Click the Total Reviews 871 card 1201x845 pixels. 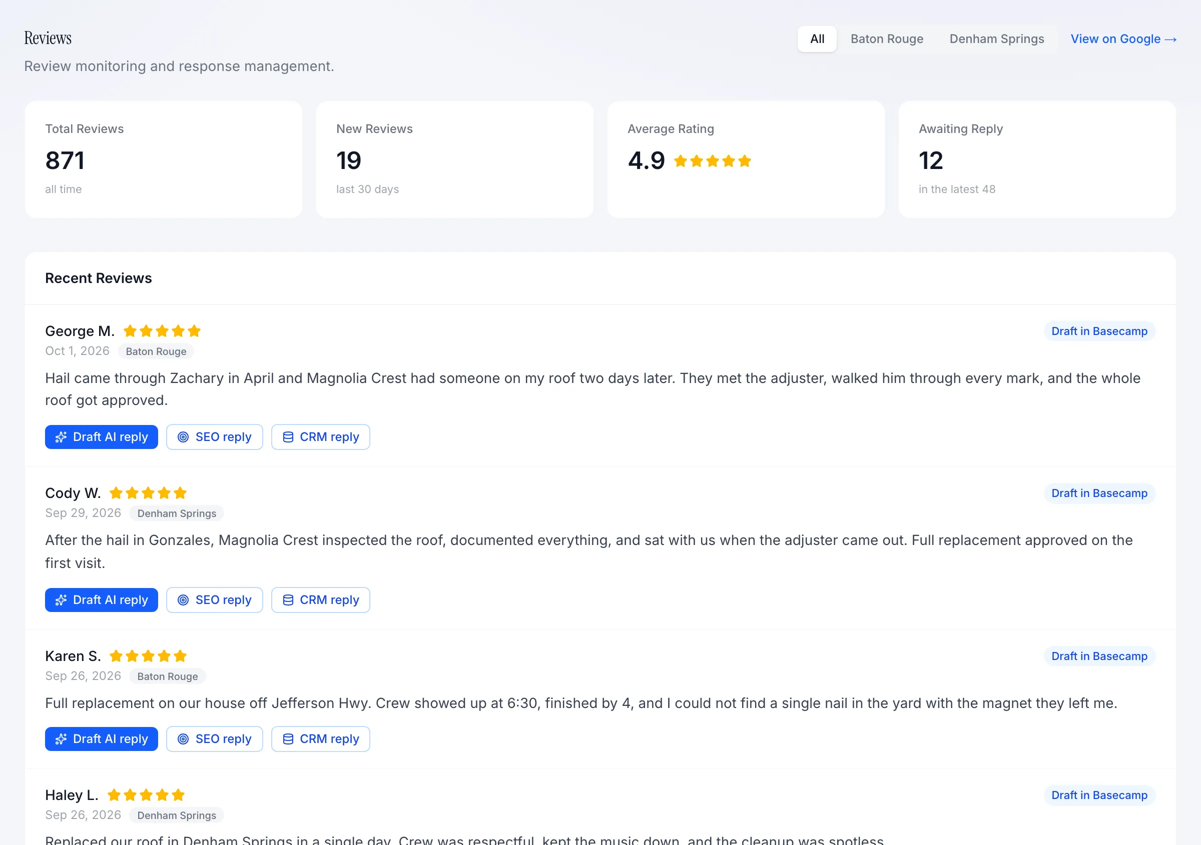click(163, 159)
